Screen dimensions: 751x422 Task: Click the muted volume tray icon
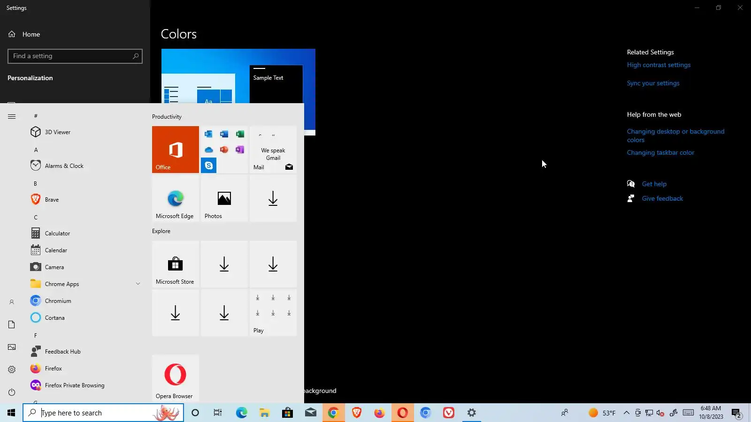(660, 413)
